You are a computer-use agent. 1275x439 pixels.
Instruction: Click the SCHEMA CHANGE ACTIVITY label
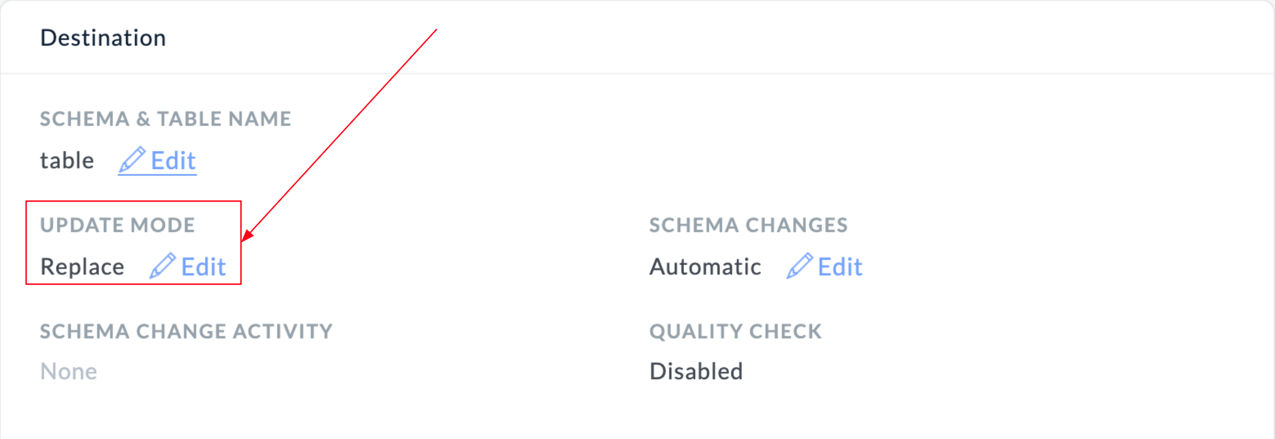click(x=186, y=331)
